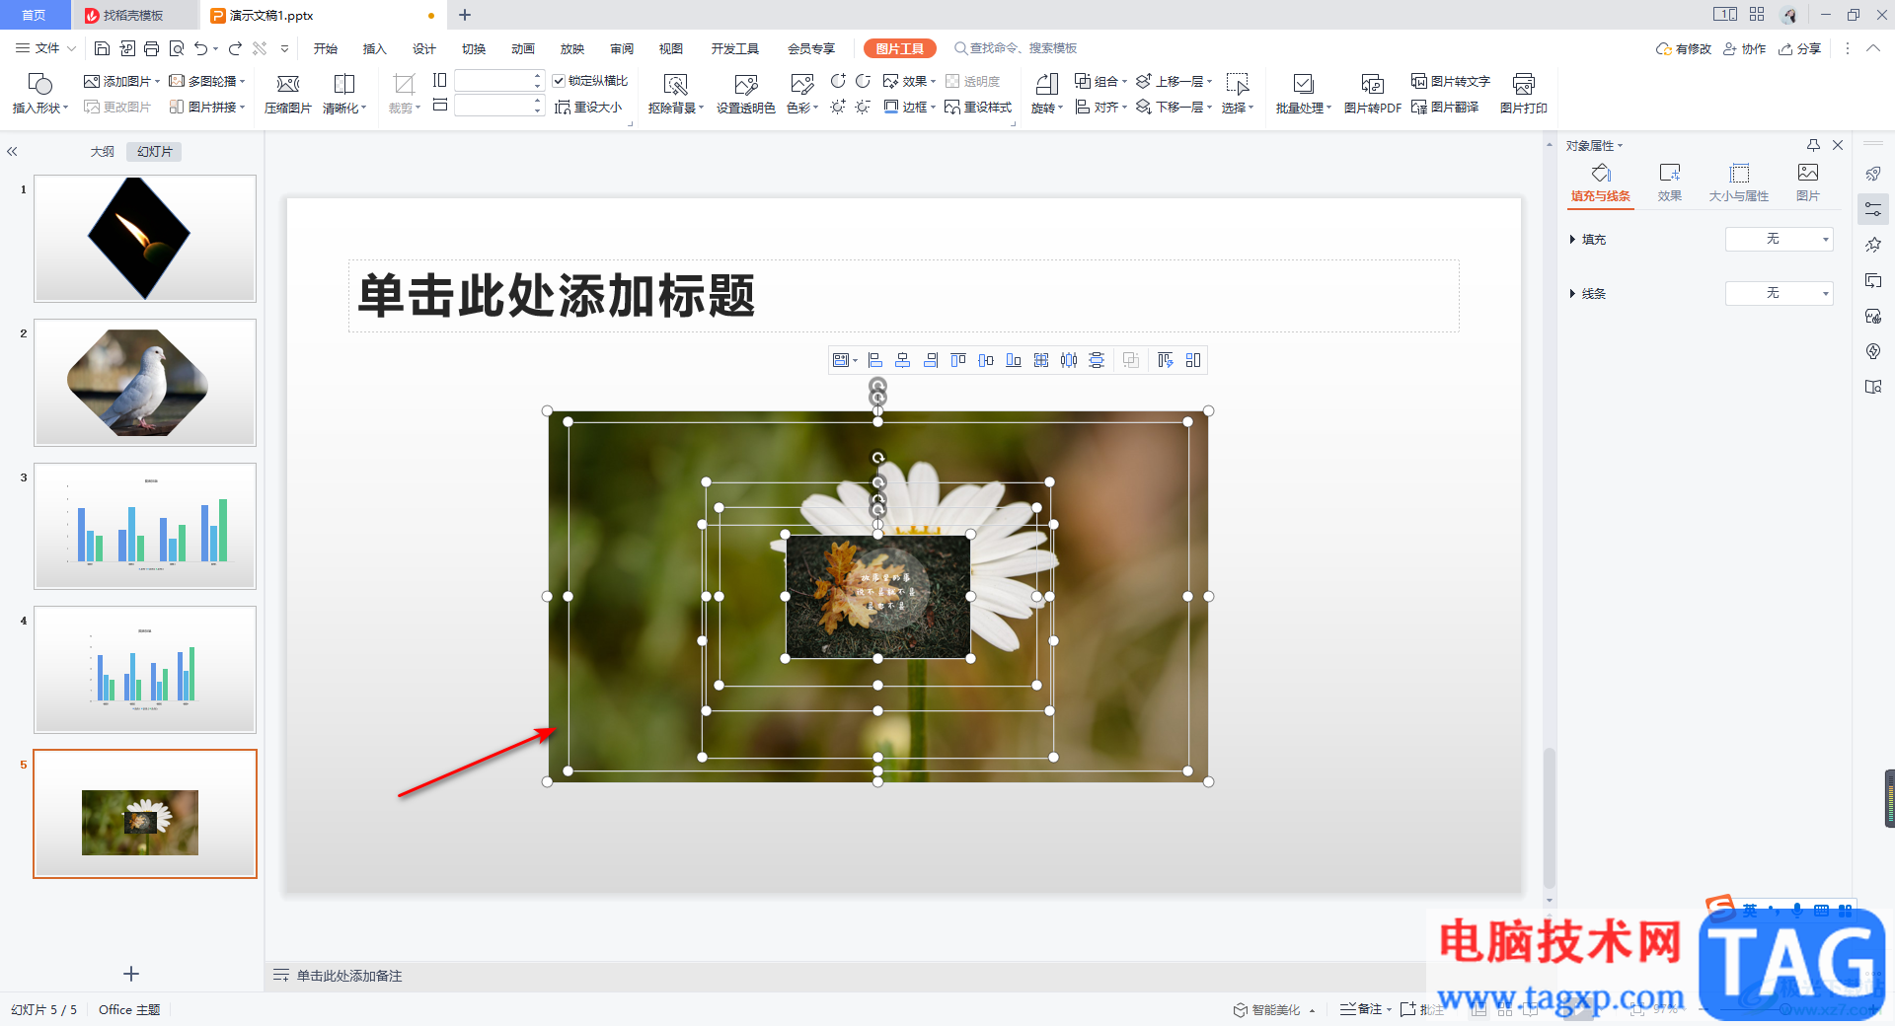Open the 添加图片 add picture dropdown

[x=121, y=81]
